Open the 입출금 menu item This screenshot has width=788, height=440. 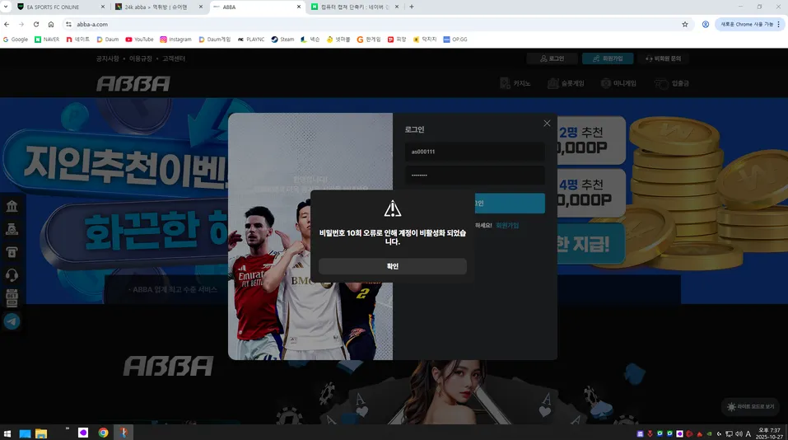(671, 83)
